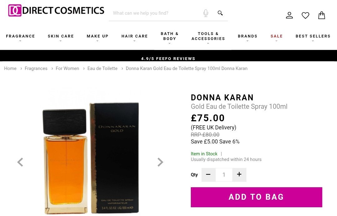Expand the Fragrance menu
This screenshot has height=216, width=337.
click(20, 37)
